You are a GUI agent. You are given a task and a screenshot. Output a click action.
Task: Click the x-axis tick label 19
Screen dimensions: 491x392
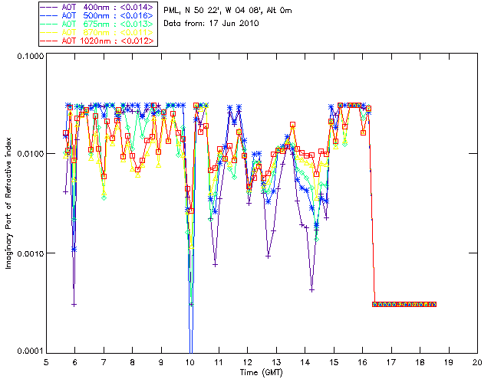pos(449,362)
